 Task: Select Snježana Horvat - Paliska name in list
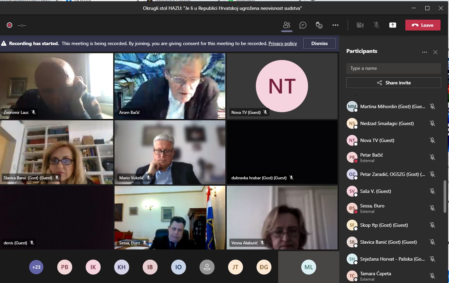[x=393, y=259]
